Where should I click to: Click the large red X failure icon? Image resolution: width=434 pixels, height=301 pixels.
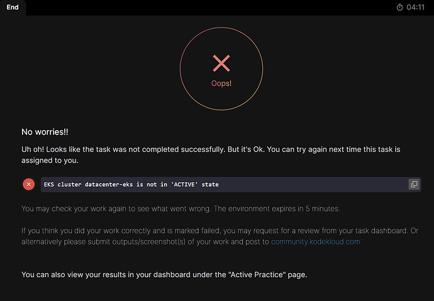[x=221, y=63]
